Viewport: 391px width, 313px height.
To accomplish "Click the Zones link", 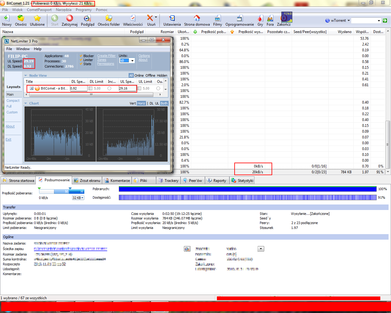I will click(102, 60).
